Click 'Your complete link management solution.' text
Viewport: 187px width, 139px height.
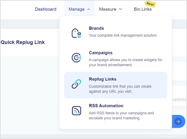coord(123,35)
